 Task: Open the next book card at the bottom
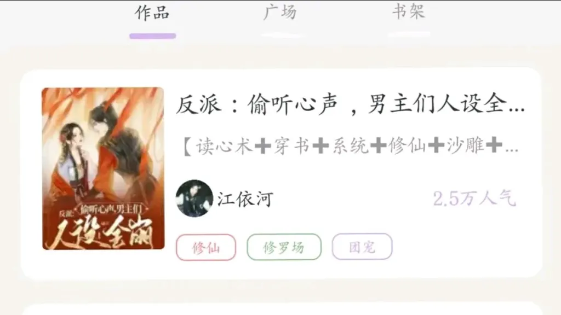click(x=282, y=310)
